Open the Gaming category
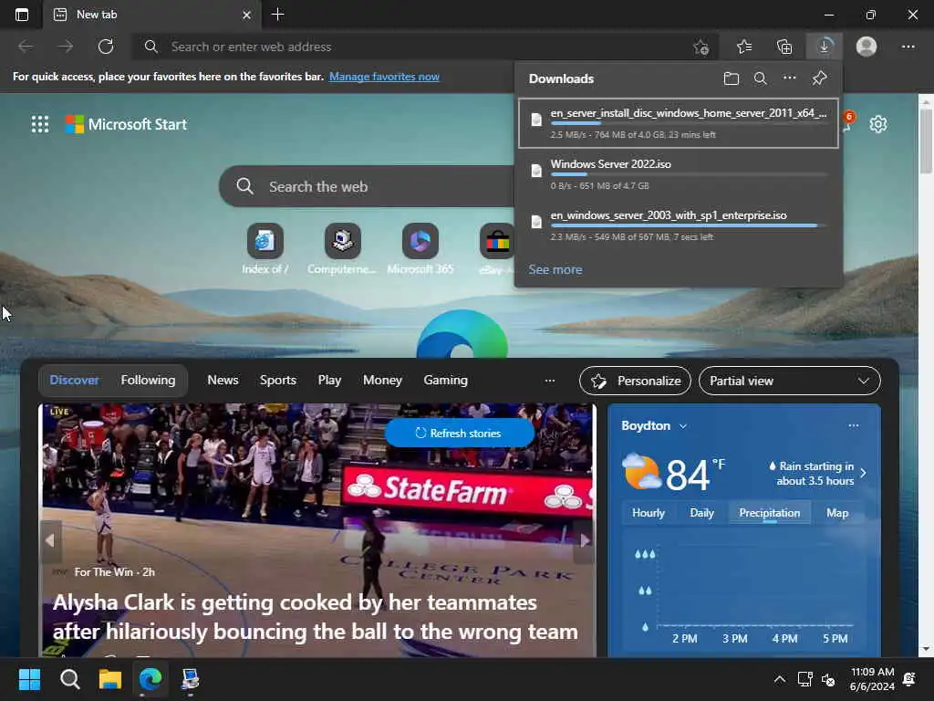This screenshot has width=934, height=701. pos(445,381)
